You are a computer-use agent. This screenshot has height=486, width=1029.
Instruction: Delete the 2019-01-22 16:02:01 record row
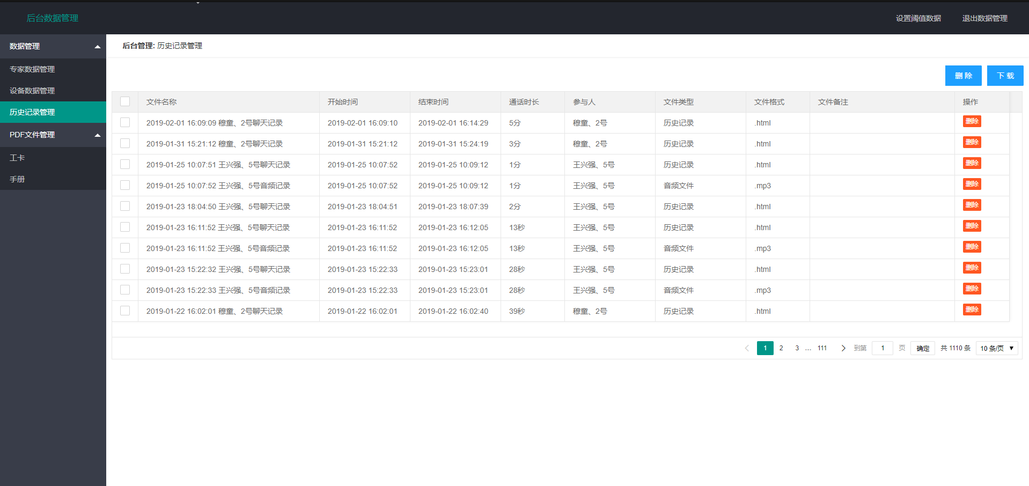click(972, 310)
